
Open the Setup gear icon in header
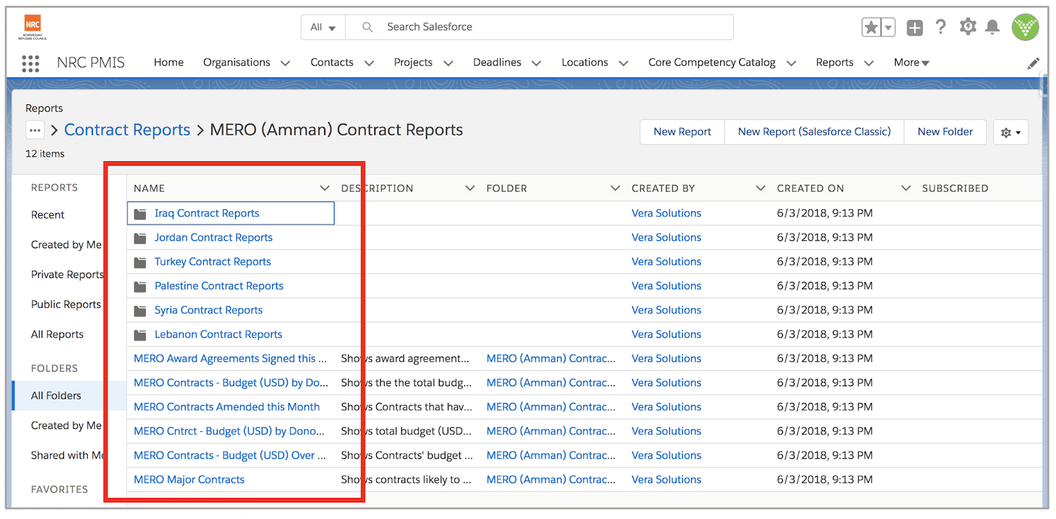pyautogui.click(x=968, y=27)
